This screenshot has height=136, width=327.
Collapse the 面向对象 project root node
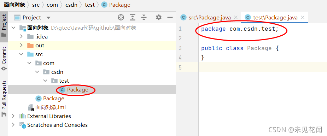13,28
